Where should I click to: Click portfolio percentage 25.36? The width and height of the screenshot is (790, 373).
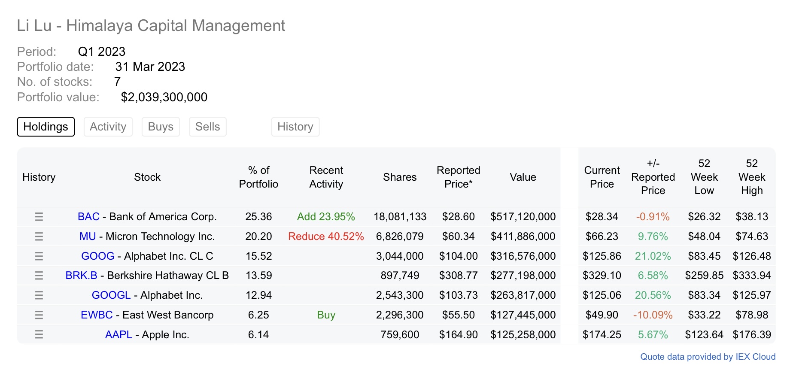click(x=258, y=217)
